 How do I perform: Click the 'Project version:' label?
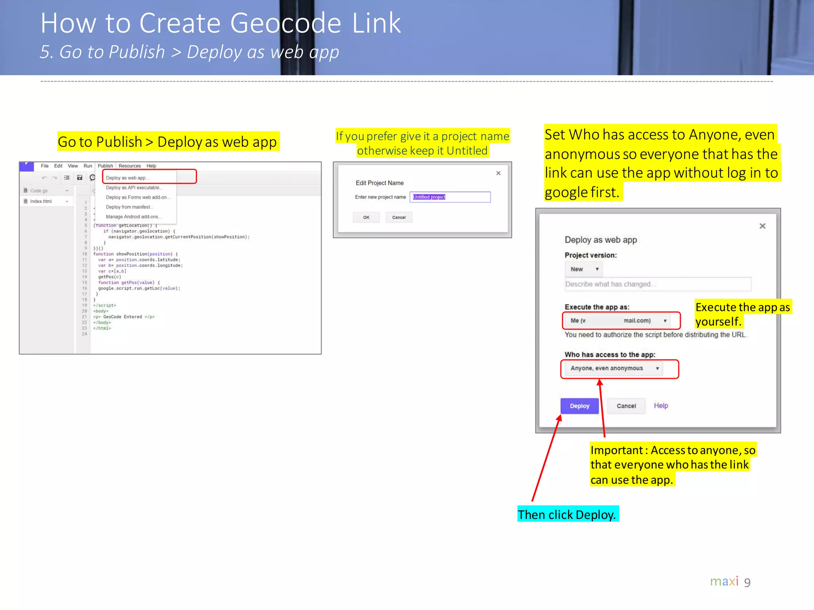click(591, 255)
